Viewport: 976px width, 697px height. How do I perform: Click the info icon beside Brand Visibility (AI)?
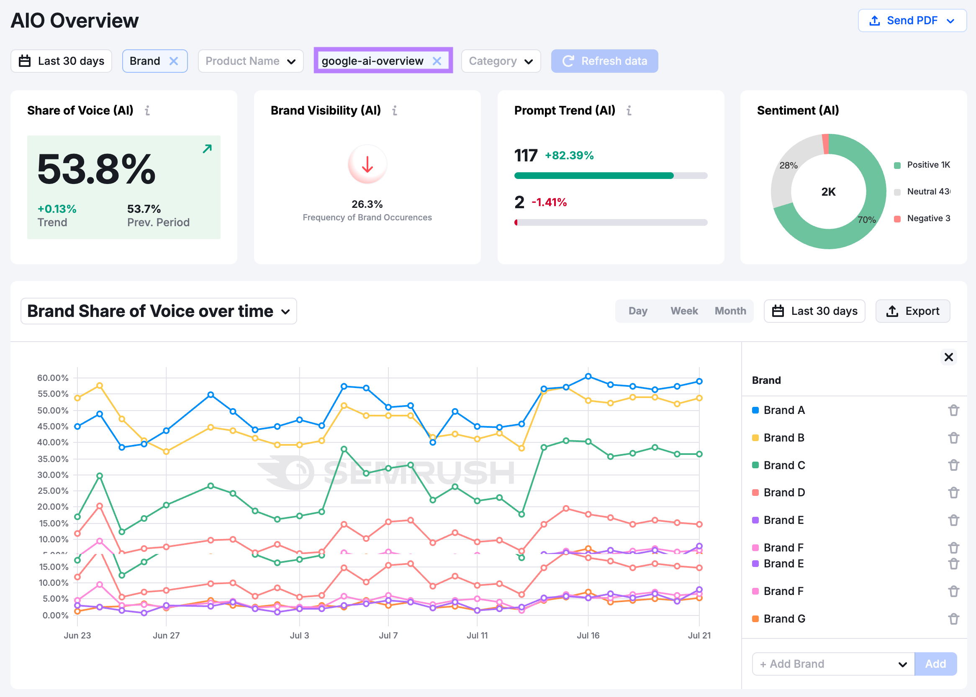[395, 110]
